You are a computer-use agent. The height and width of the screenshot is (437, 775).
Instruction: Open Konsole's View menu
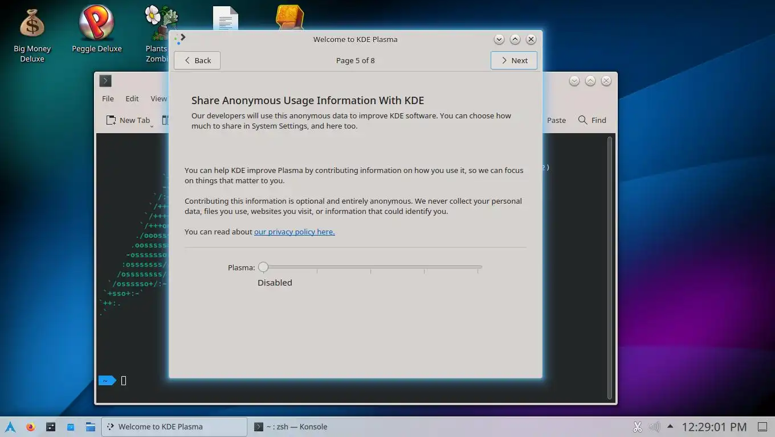[x=158, y=98]
